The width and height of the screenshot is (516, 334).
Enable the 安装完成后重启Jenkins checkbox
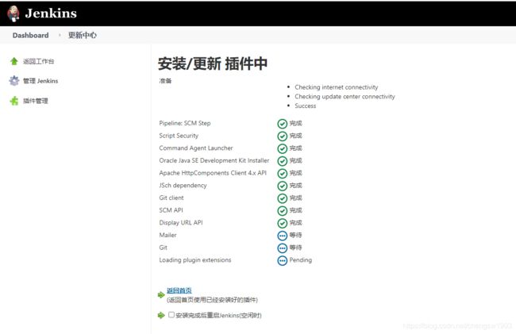tap(171, 315)
